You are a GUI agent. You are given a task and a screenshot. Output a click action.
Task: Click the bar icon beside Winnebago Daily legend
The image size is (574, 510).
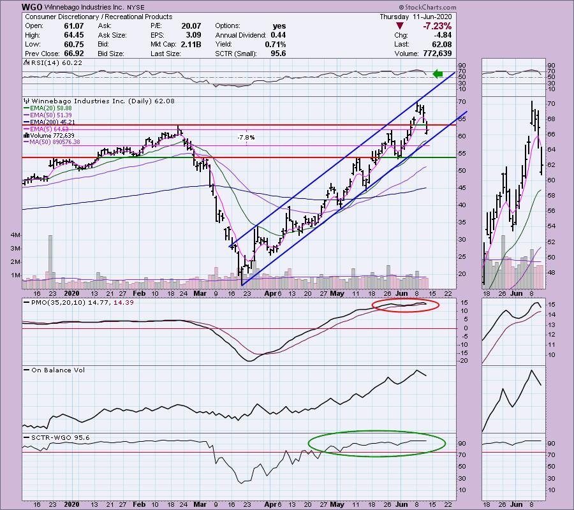[x=26, y=101]
